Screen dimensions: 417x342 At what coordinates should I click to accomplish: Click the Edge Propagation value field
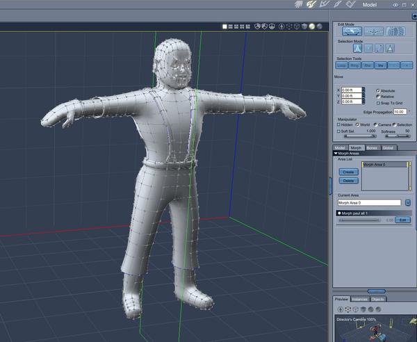tap(400, 112)
